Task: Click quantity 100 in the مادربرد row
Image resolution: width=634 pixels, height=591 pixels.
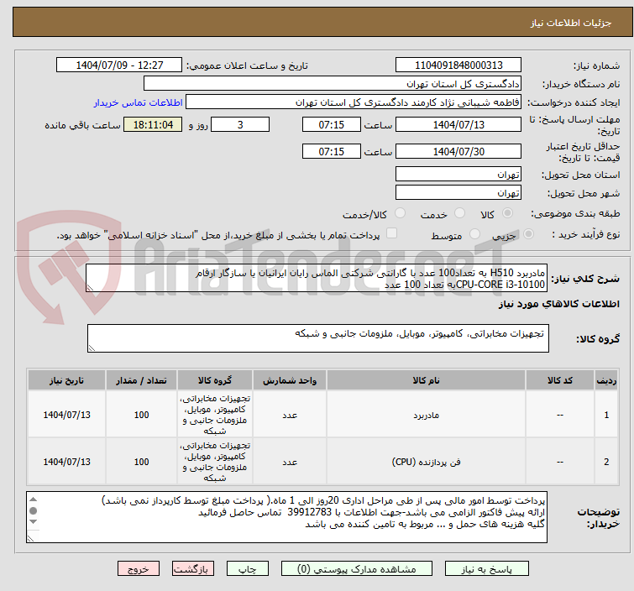Action: (141, 415)
